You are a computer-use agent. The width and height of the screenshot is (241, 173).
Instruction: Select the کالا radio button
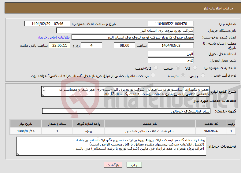click(195, 68)
